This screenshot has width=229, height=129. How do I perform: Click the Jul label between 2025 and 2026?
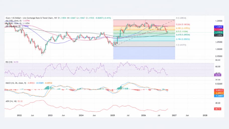click(x=128, y=115)
